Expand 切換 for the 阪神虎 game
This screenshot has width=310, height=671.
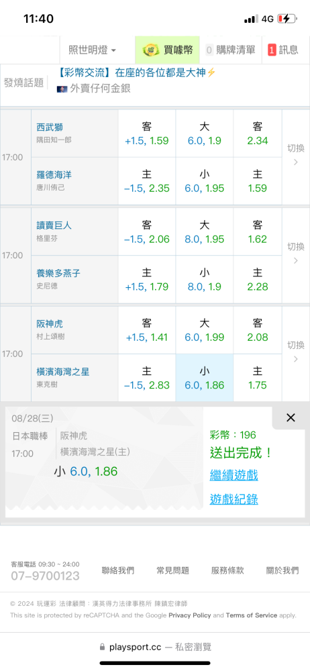point(295,352)
